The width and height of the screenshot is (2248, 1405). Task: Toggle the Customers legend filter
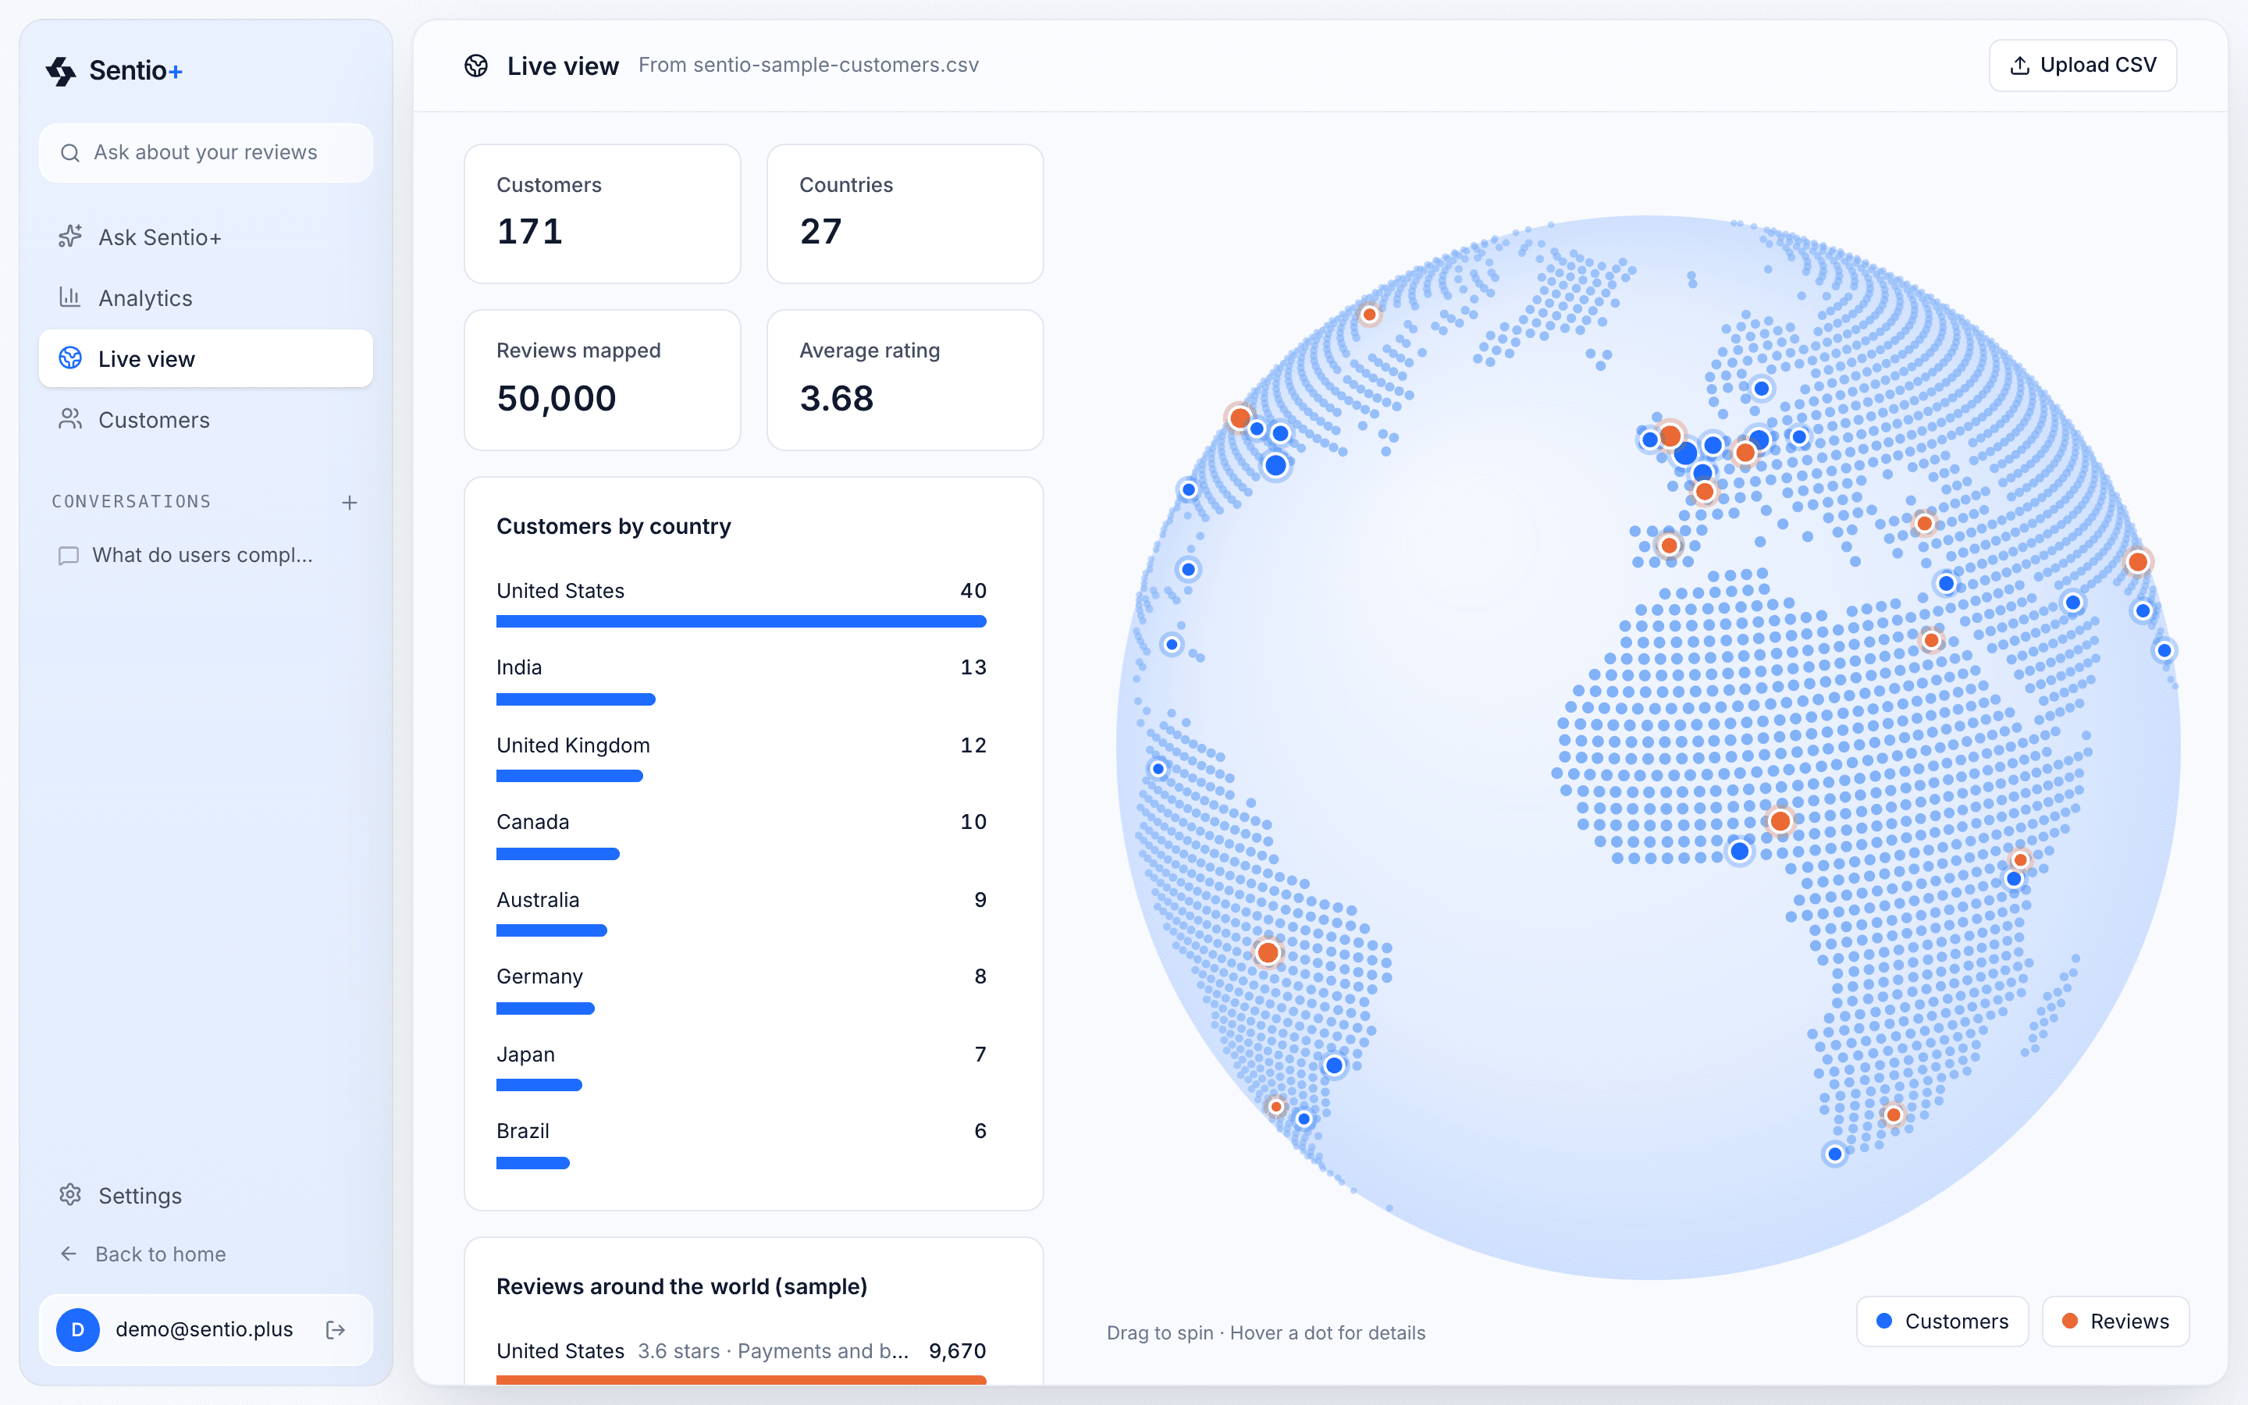pyautogui.click(x=1942, y=1321)
